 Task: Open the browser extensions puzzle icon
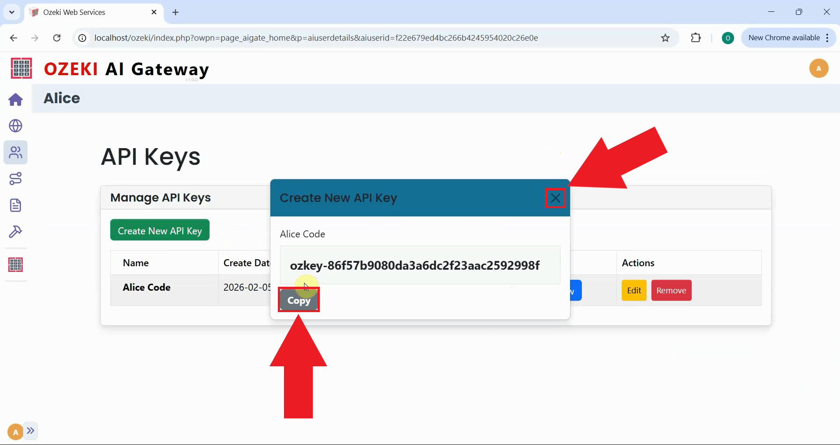coord(696,38)
